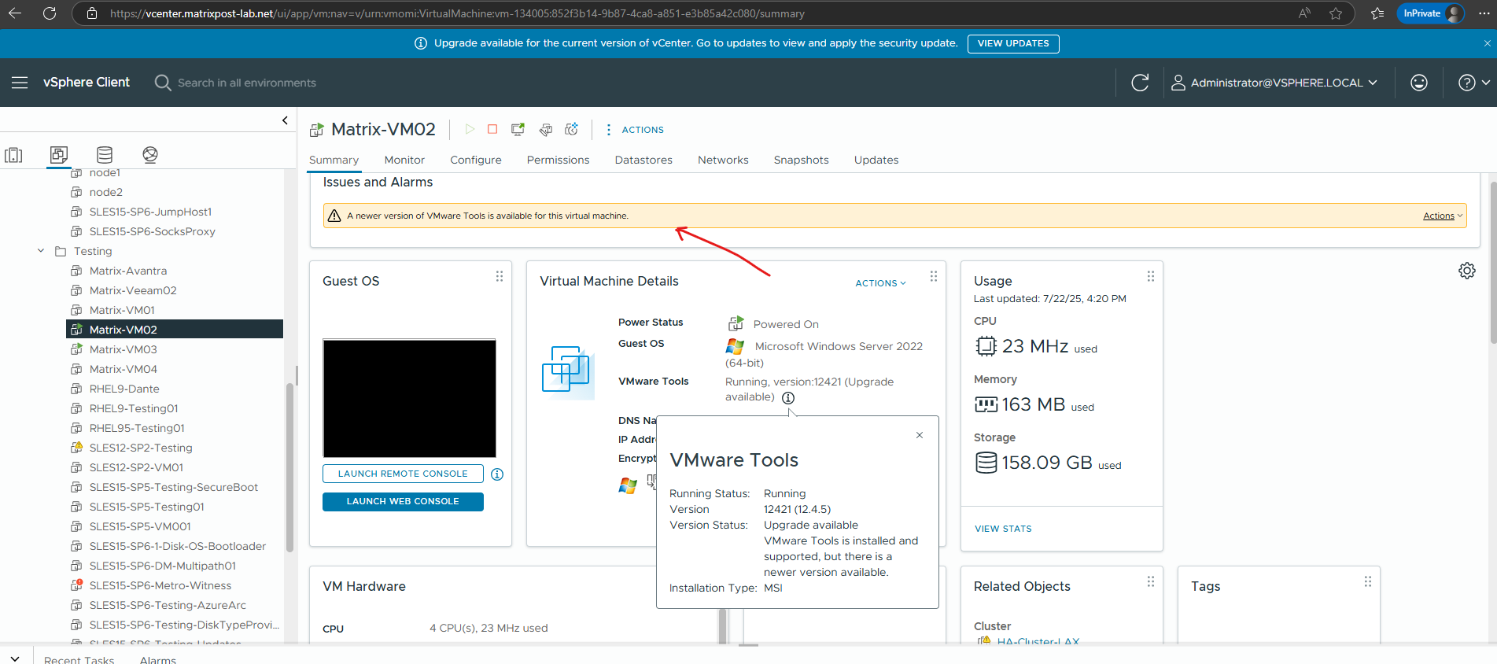1497x664 pixels.
Task: Select SLES12-SP2-Testing in the tree
Action: point(141,448)
